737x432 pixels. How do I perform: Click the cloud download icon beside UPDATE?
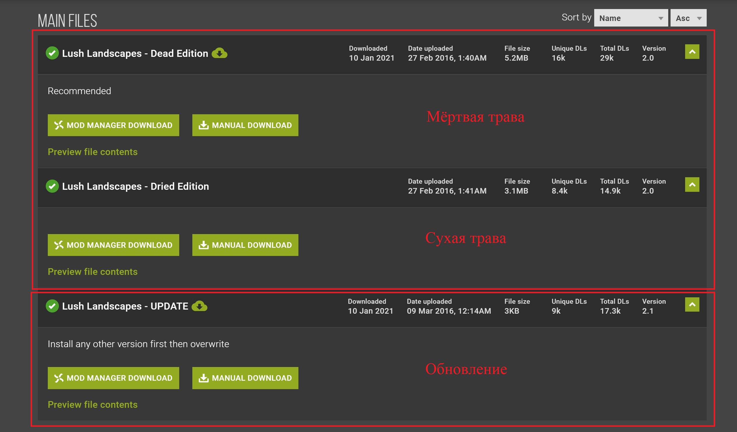(x=199, y=306)
